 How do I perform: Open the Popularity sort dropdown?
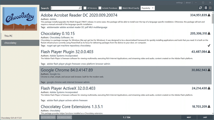pyautogui.click(x=148, y=8)
